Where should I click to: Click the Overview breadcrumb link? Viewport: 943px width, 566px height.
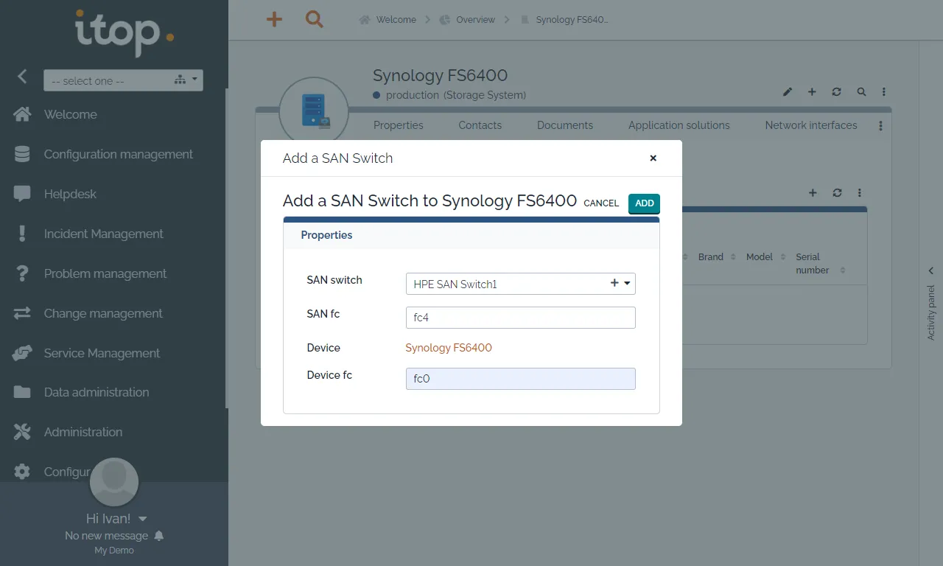[x=475, y=20]
